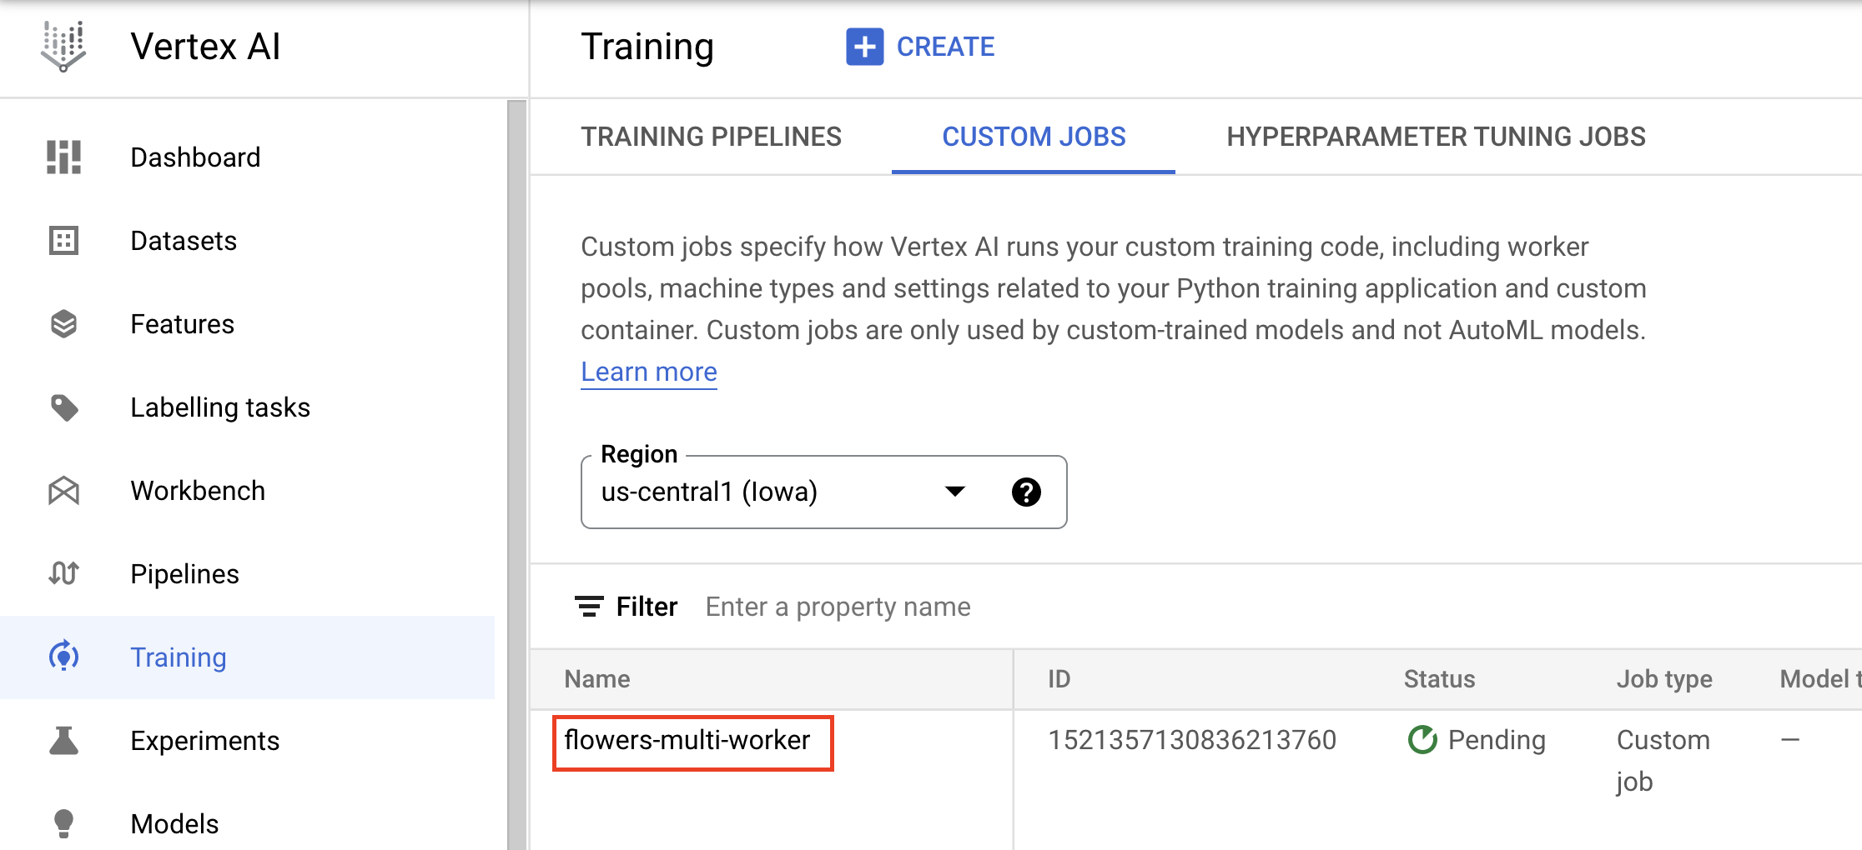
Task: Click the Models lightbulb icon
Action: click(65, 823)
